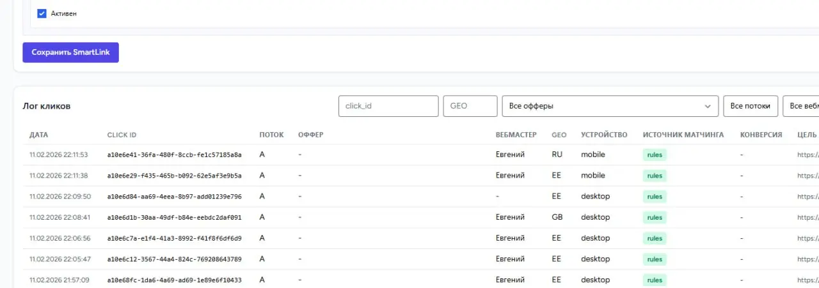Viewport: 819px width, 288px height.
Task: Click the date 11.02.2026 22:05:47
Action: [x=60, y=259]
